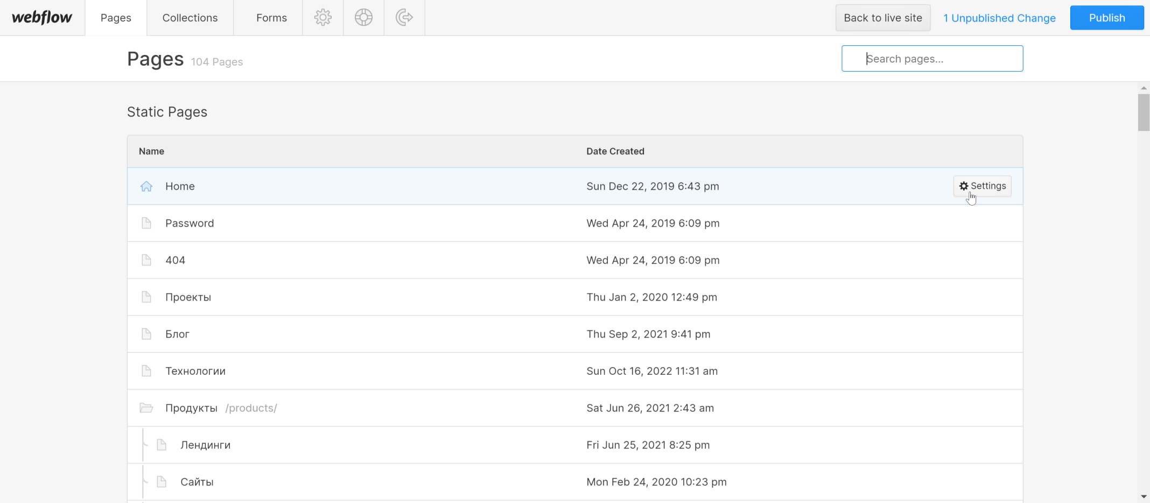Open the help lifebuoy icon
The image size is (1150, 503).
[363, 18]
